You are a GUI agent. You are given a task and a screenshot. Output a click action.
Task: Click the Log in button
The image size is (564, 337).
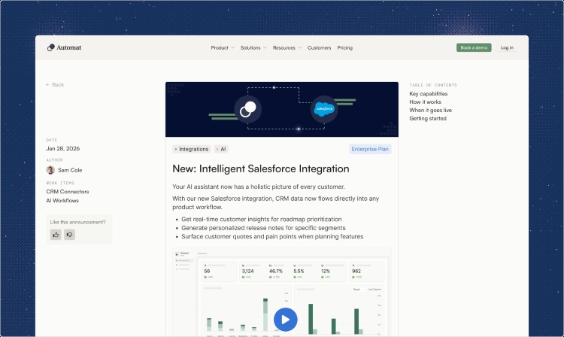coord(507,47)
